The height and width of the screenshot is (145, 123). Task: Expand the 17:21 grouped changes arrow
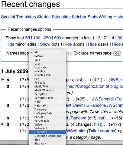(x=3, y=124)
